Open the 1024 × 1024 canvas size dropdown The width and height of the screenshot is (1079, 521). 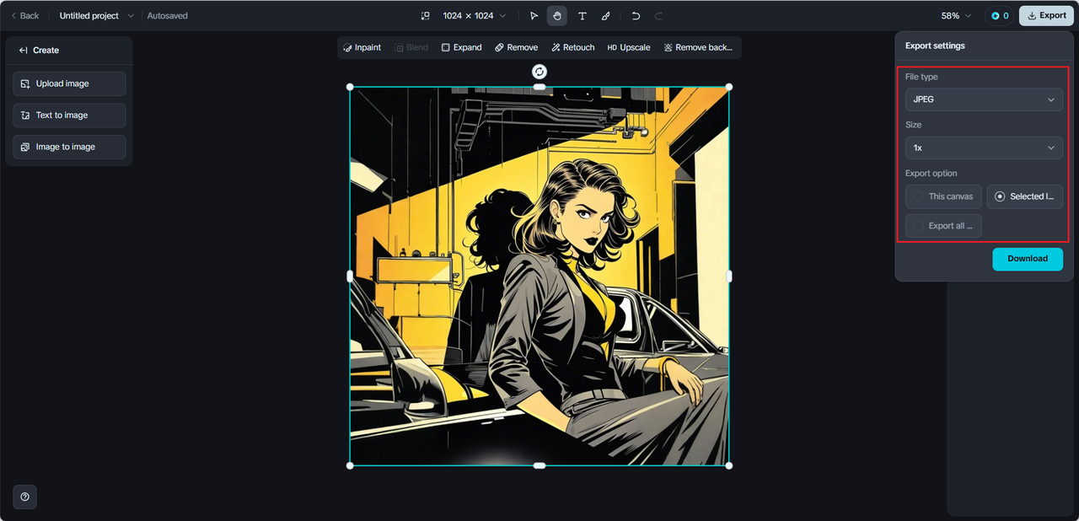[475, 16]
